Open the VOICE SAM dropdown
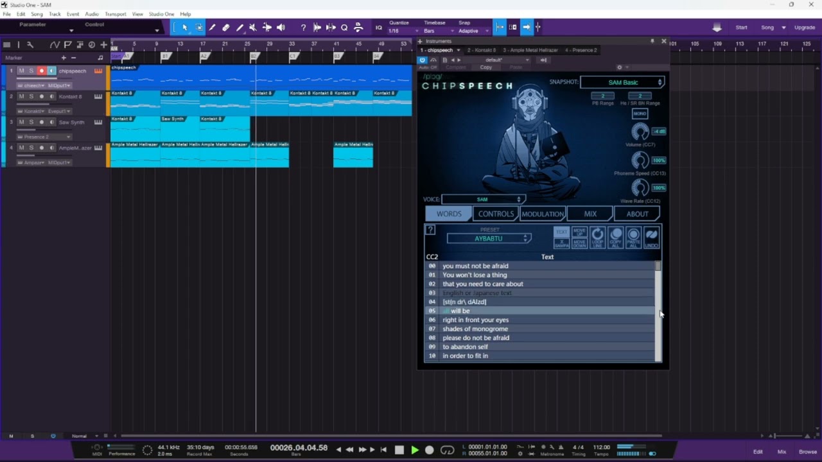 tap(483, 200)
